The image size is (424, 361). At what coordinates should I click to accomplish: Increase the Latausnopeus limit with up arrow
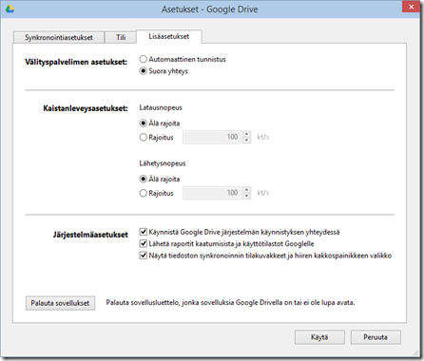246,134
